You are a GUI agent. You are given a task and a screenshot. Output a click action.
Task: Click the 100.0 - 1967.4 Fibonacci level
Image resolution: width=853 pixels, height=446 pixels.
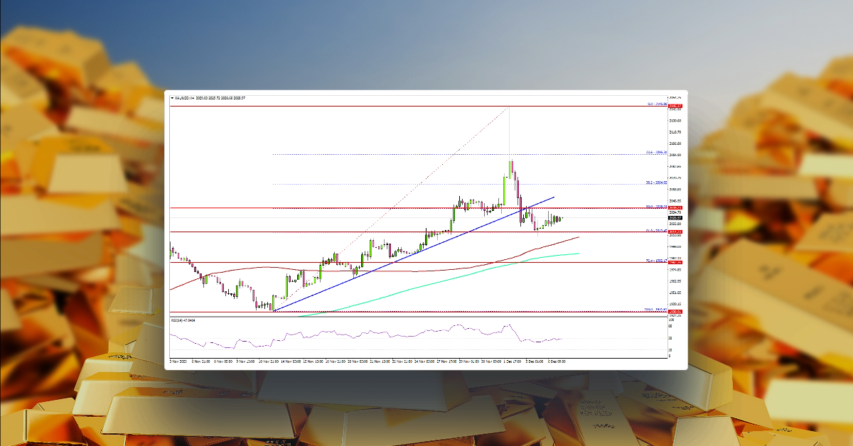click(x=426, y=309)
